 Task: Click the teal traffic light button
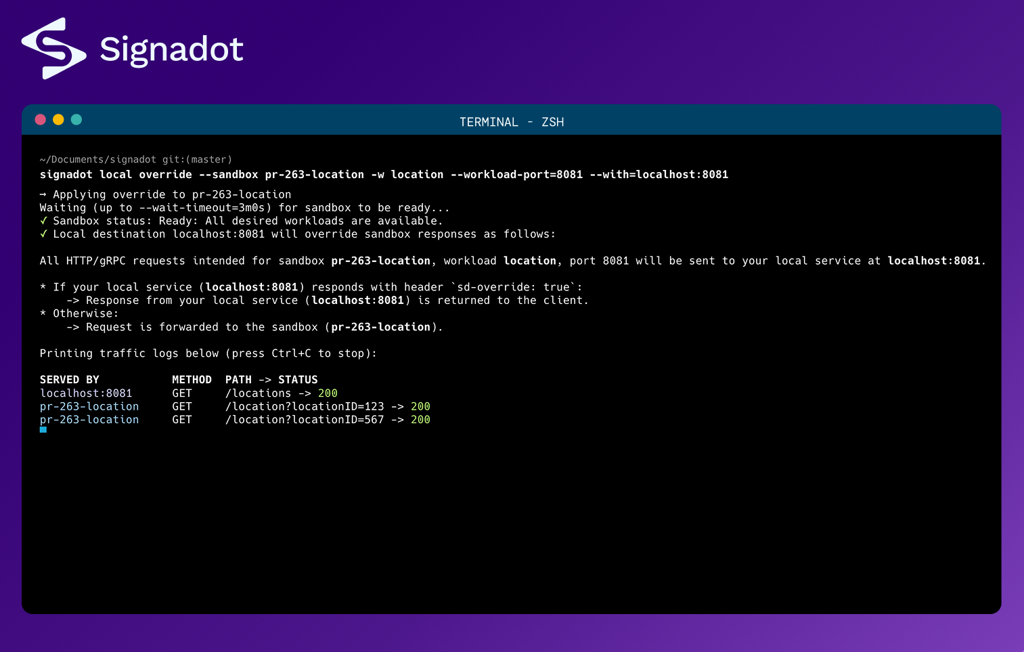point(76,119)
